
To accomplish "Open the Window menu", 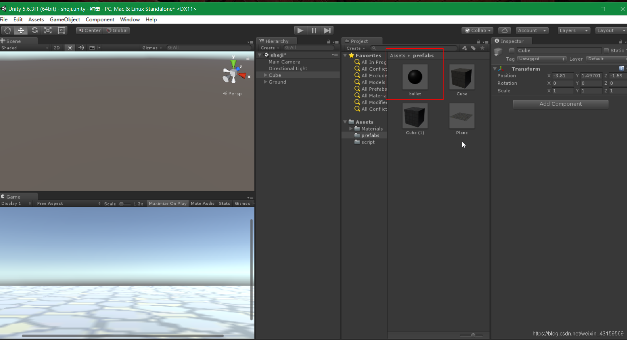I will point(130,19).
